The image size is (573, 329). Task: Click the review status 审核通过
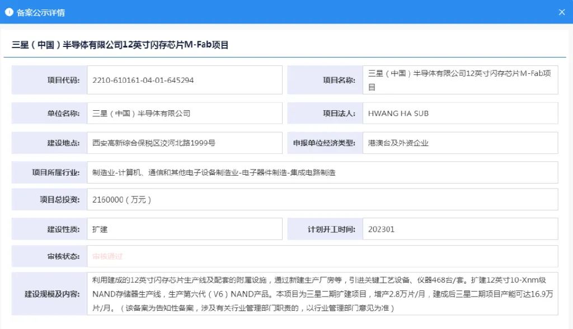click(107, 256)
